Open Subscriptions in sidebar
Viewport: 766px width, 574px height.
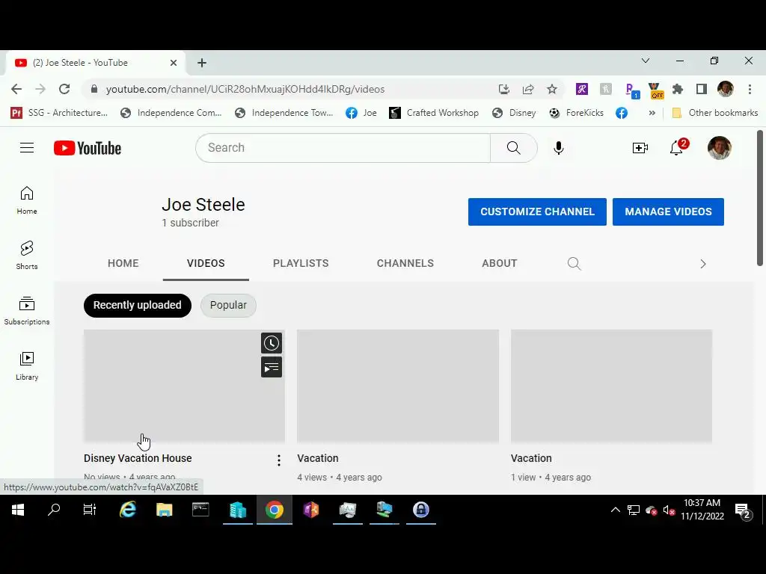[27, 311]
